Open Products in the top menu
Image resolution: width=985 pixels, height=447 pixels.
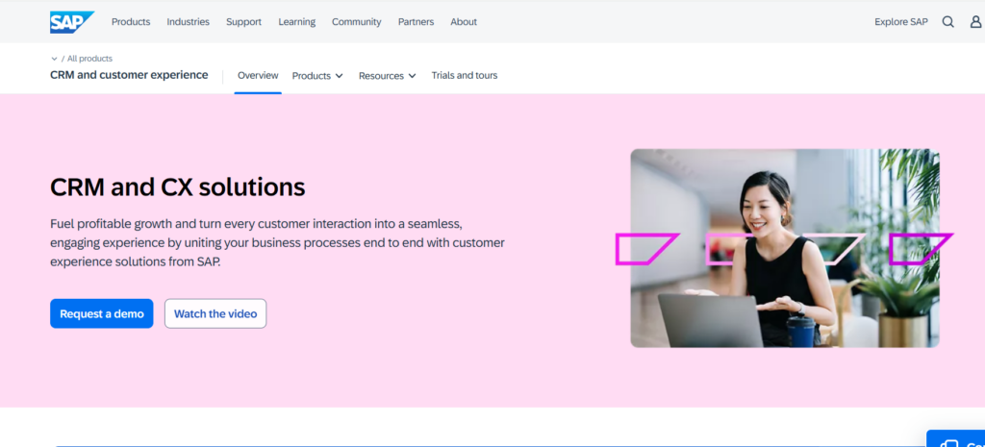click(131, 22)
